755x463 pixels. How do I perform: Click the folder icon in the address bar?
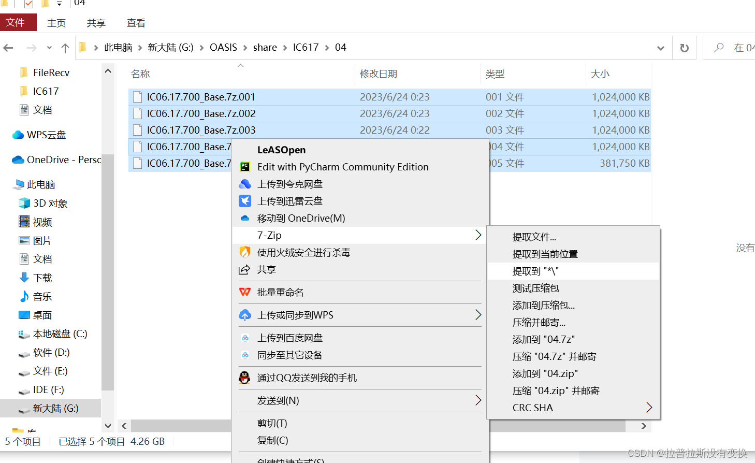click(82, 47)
